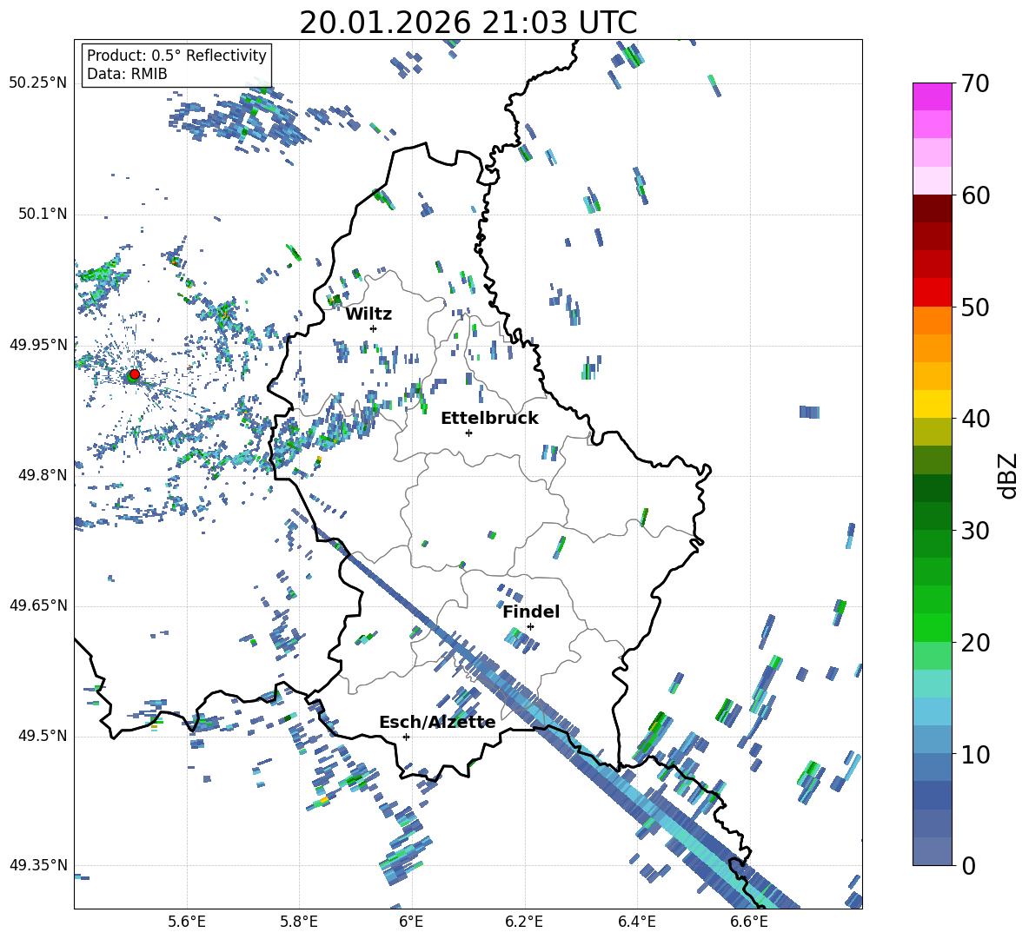This screenshot has height=939, width=1029.
Task: Click the 40 colorbar tick value
Action: click(975, 419)
